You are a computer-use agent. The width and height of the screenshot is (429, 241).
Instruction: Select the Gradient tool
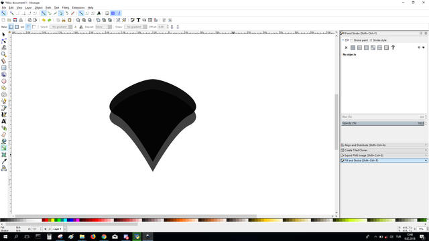coord(3,148)
